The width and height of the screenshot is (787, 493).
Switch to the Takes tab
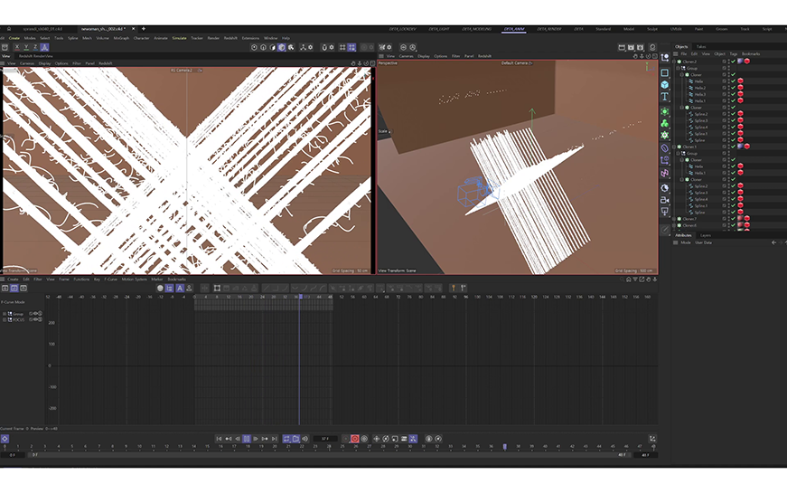pos(701,46)
